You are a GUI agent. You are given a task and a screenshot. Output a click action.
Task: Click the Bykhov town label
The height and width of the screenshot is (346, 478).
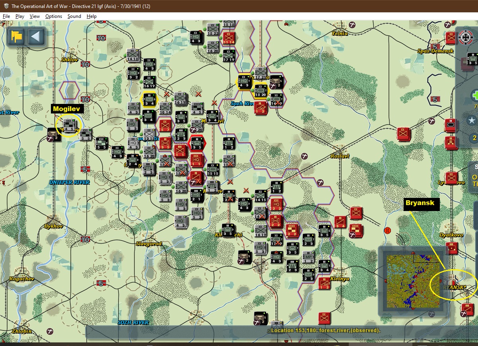54,226
